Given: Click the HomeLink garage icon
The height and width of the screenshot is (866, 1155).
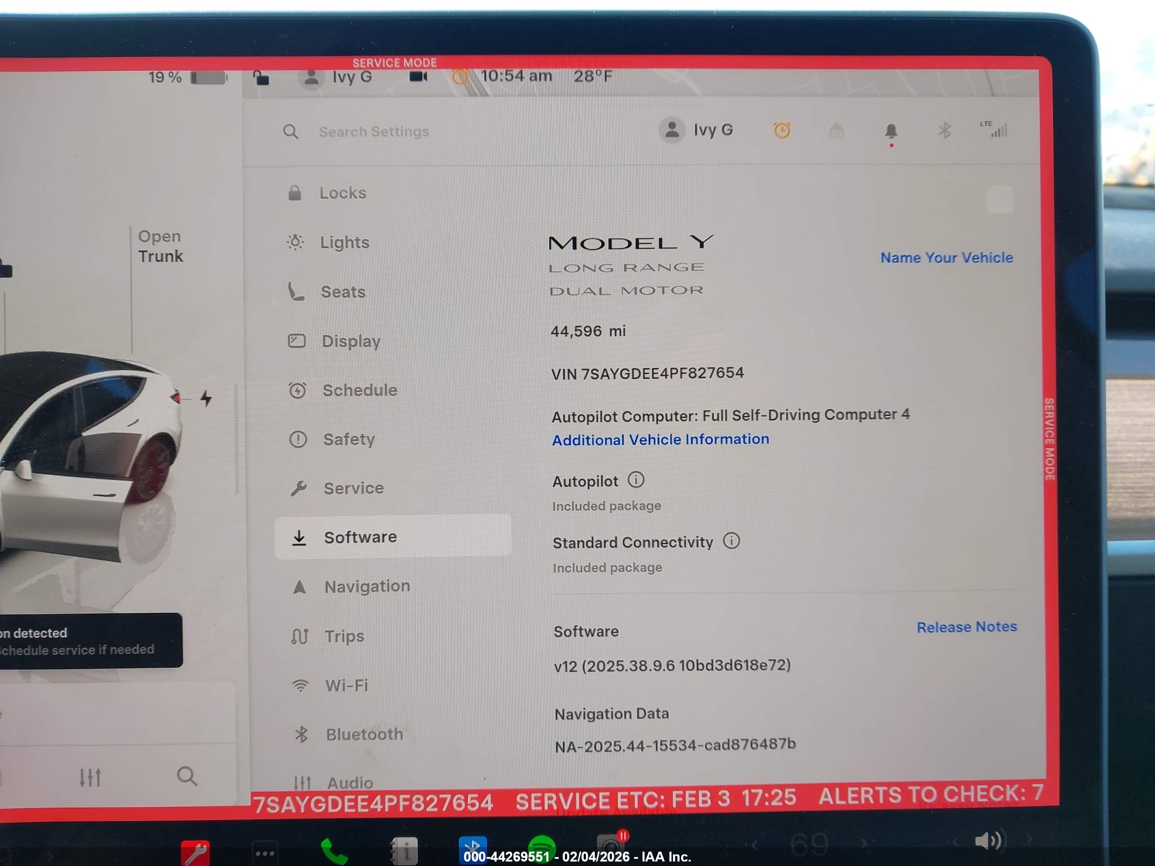Looking at the screenshot, I should click(x=837, y=130).
